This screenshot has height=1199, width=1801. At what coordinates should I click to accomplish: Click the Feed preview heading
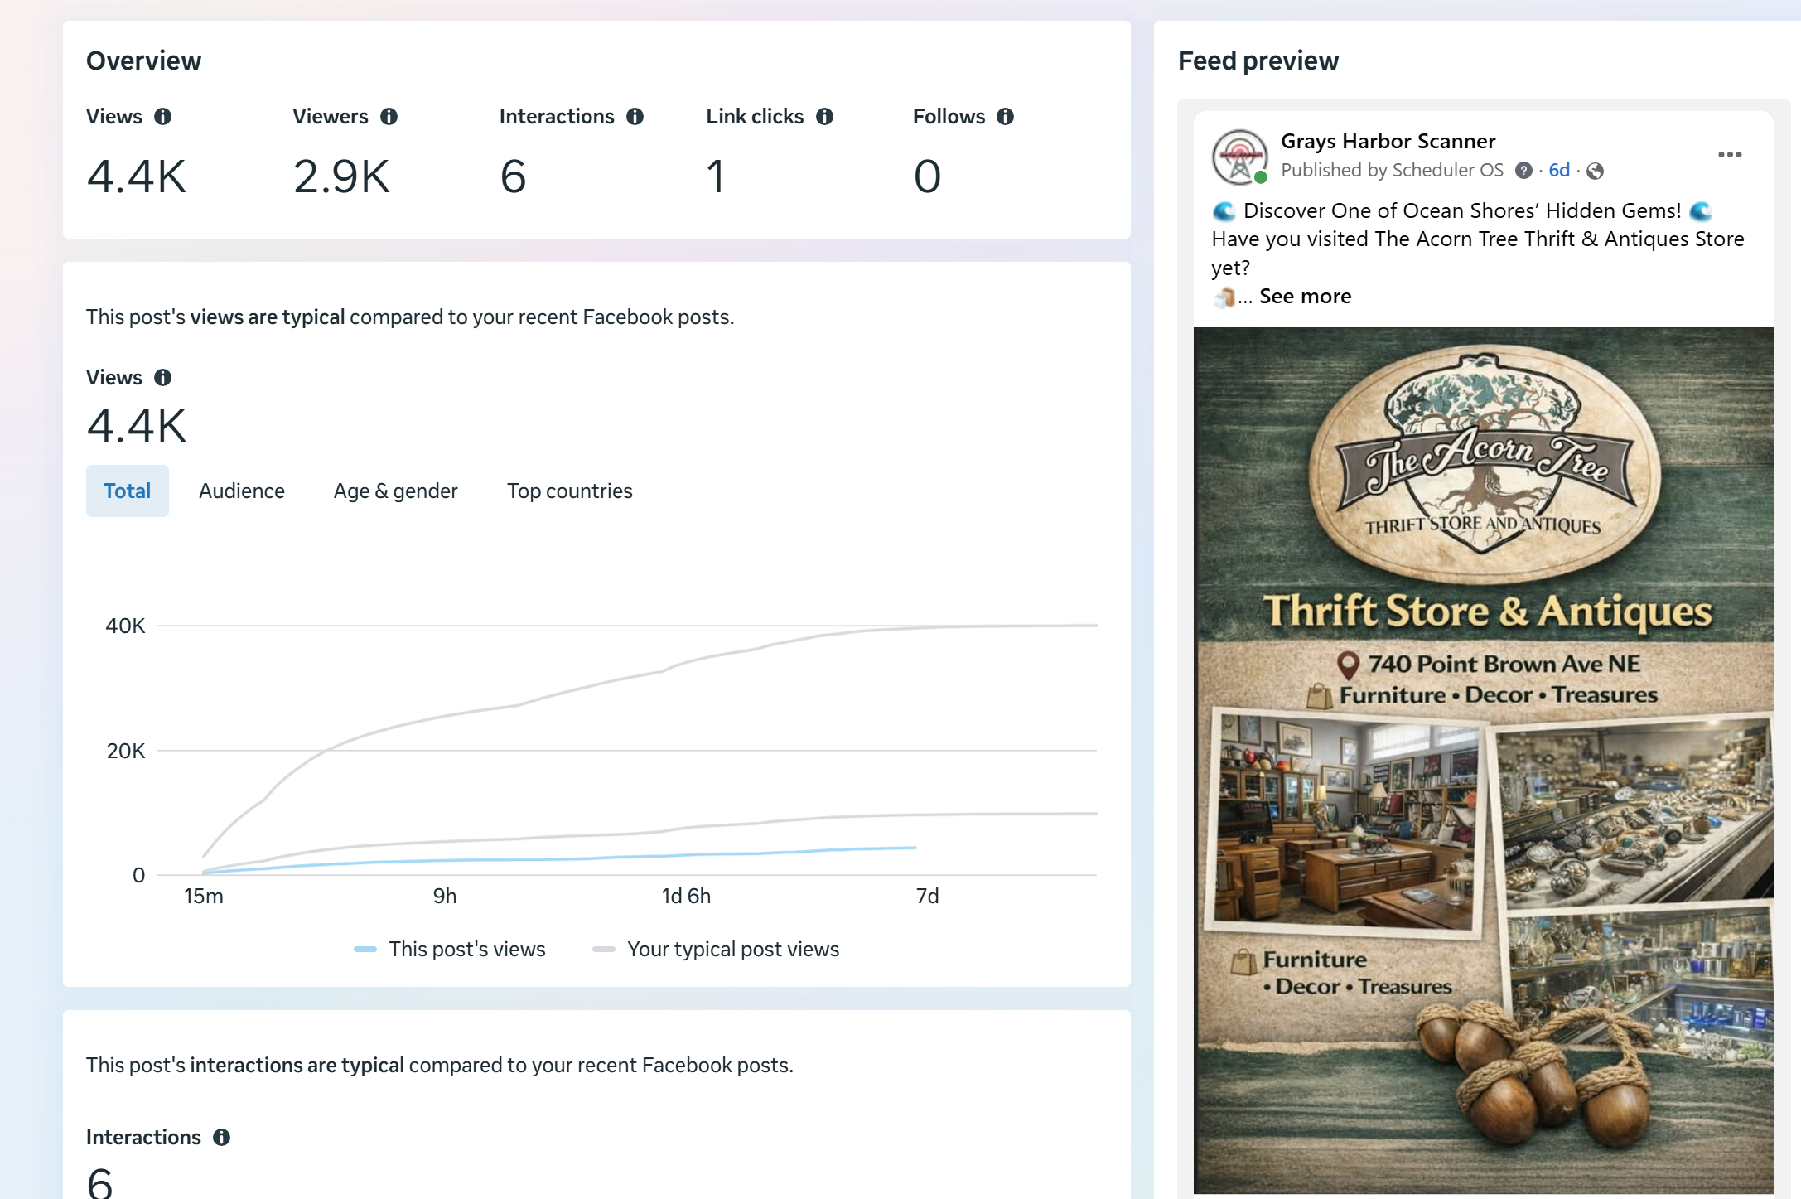tap(1258, 61)
